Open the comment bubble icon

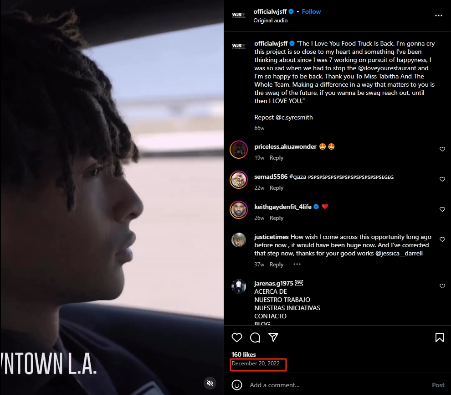(x=255, y=338)
